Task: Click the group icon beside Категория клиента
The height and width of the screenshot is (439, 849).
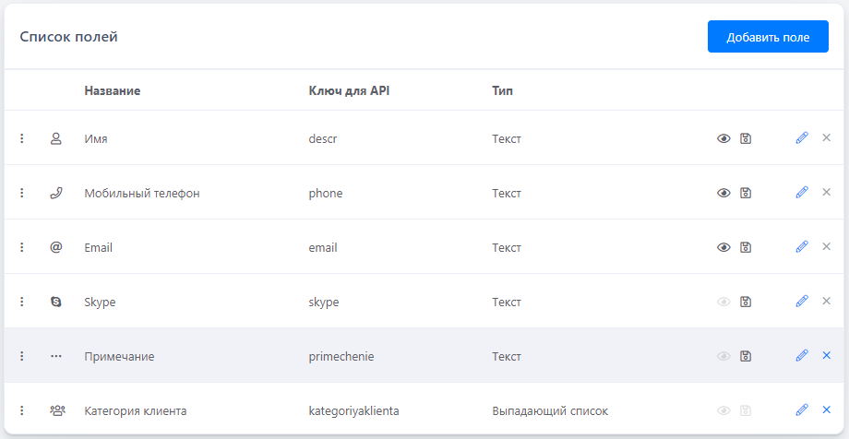Action: pyautogui.click(x=56, y=410)
